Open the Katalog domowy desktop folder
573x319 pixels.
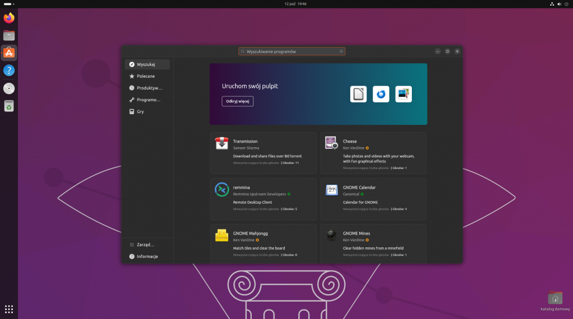pos(555,301)
